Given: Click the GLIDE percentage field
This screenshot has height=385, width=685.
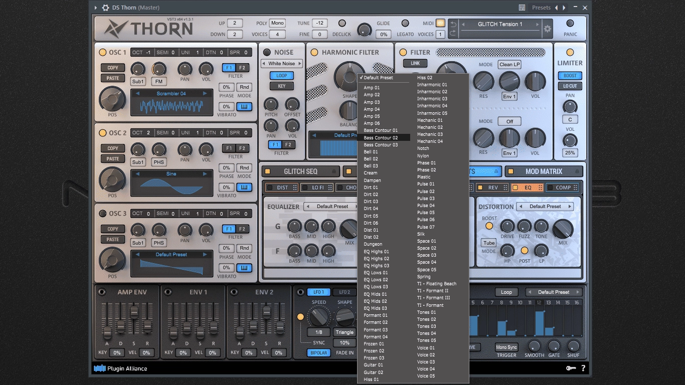Looking at the screenshot, I should [383, 35].
